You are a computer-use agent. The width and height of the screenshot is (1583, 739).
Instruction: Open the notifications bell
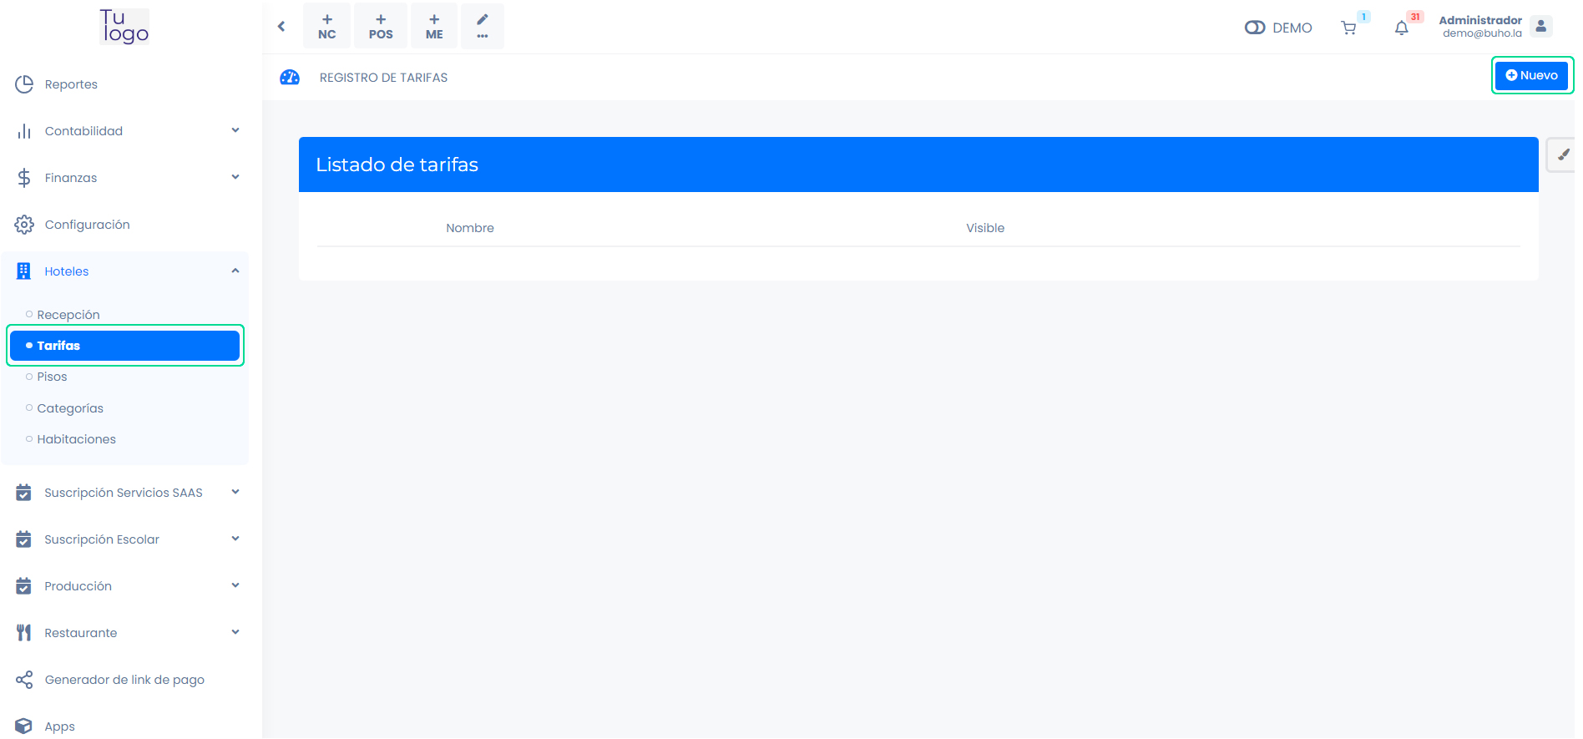tap(1401, 28)
